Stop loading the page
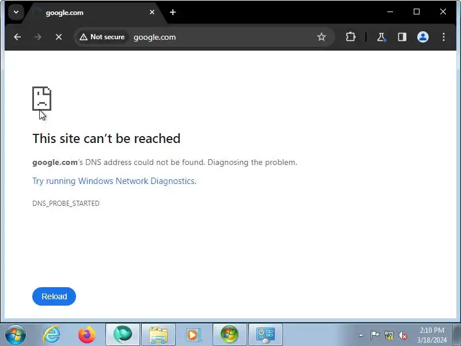The image size is (461, 346). tap(59, 37)
